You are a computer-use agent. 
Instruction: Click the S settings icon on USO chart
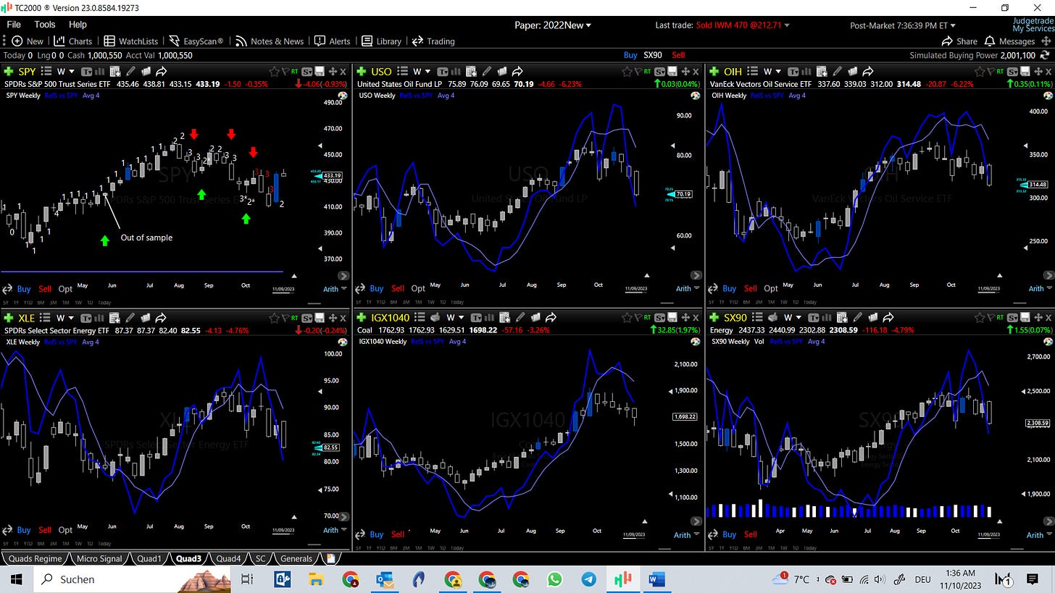(659, 71)
